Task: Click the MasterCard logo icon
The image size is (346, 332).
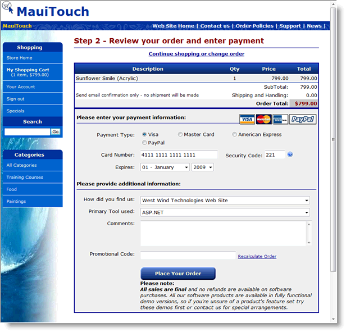Action: point(263,119)
